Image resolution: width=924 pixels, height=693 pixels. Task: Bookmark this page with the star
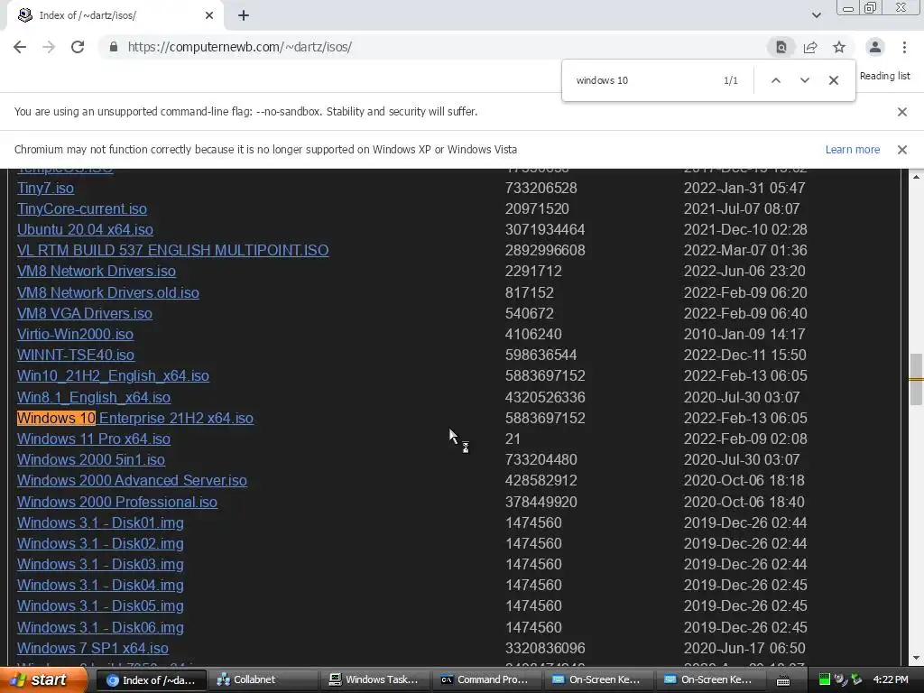coord(839,47)
